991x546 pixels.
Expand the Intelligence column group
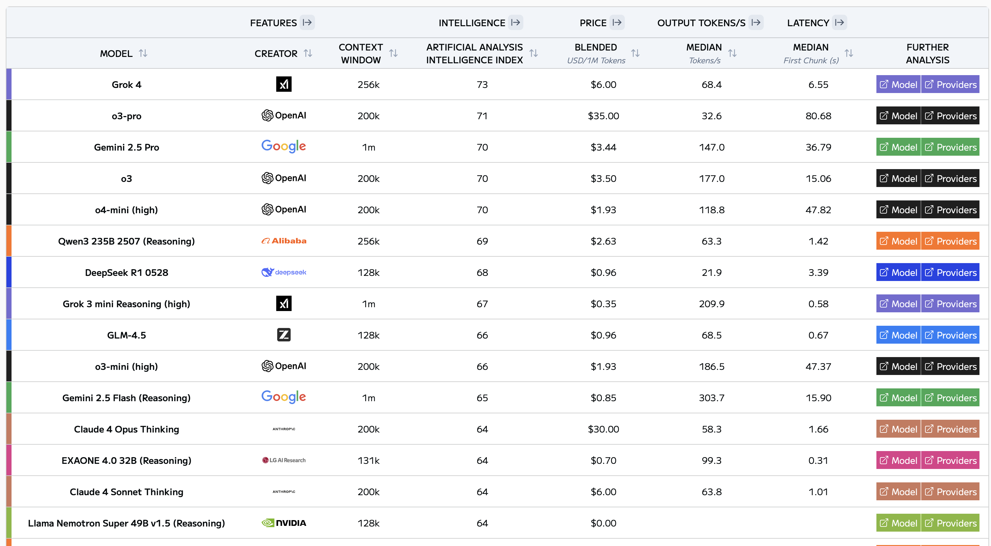[515, 22]
